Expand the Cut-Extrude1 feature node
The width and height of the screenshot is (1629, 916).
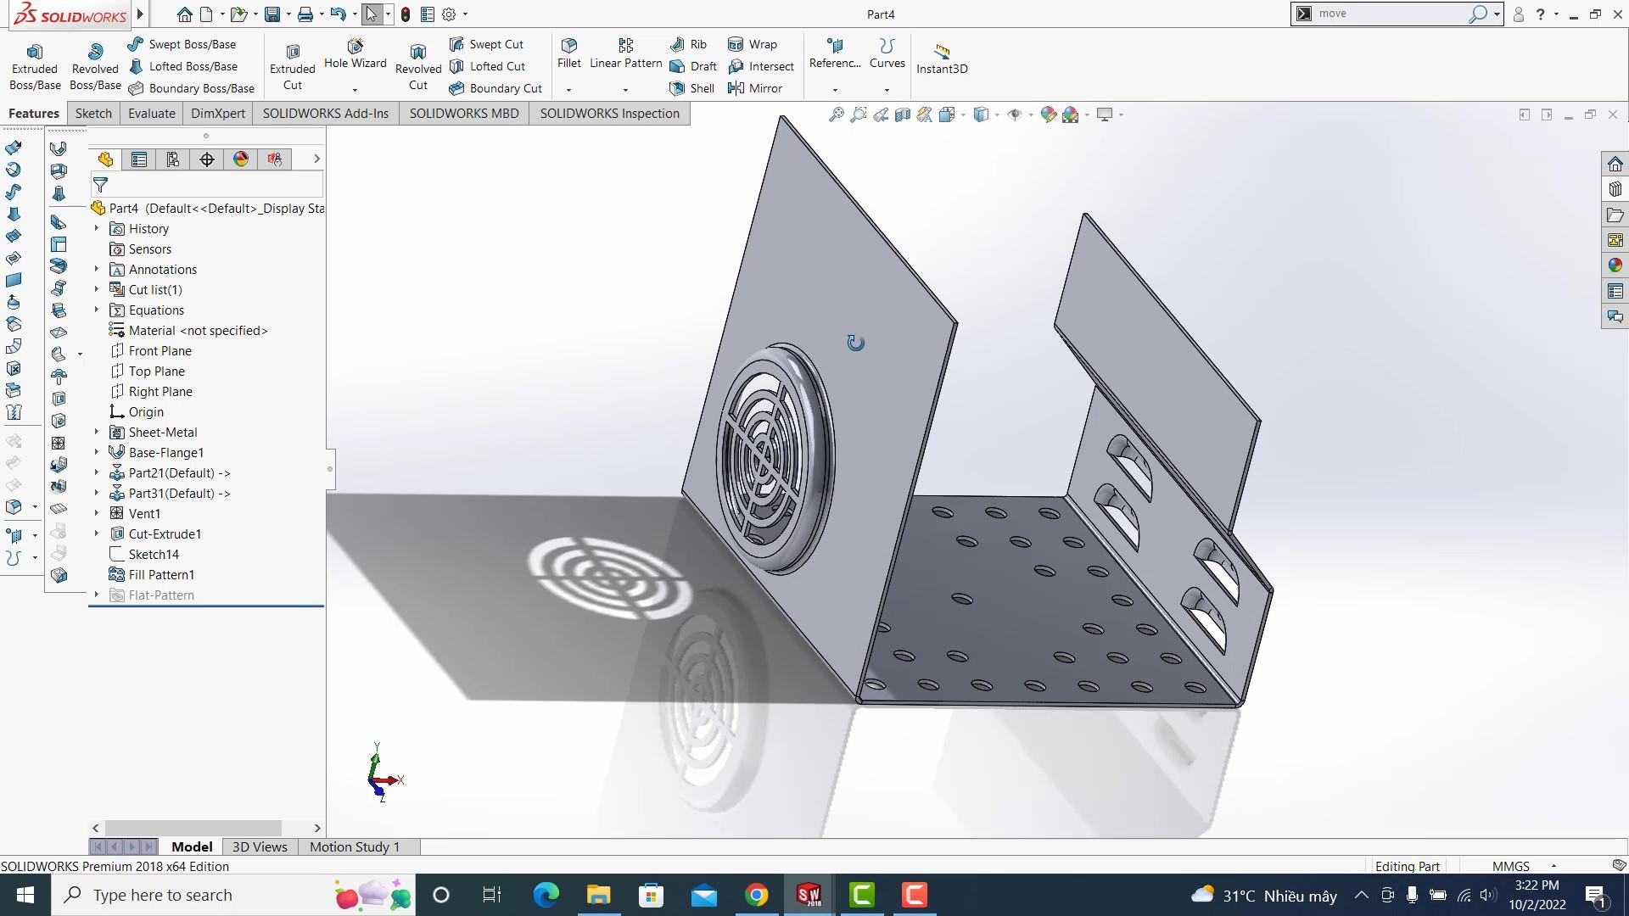(x=97, y=534)
